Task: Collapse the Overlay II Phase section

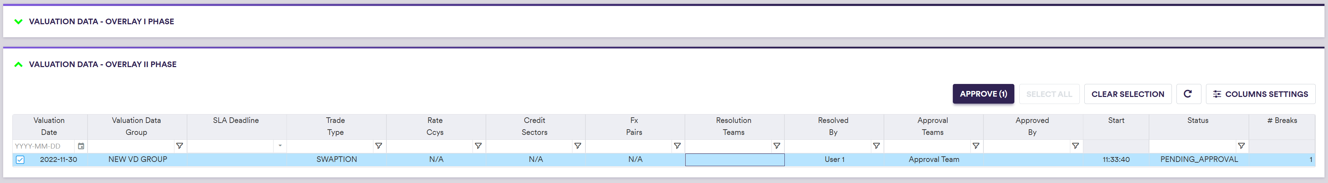Action: tap(19, 64)
